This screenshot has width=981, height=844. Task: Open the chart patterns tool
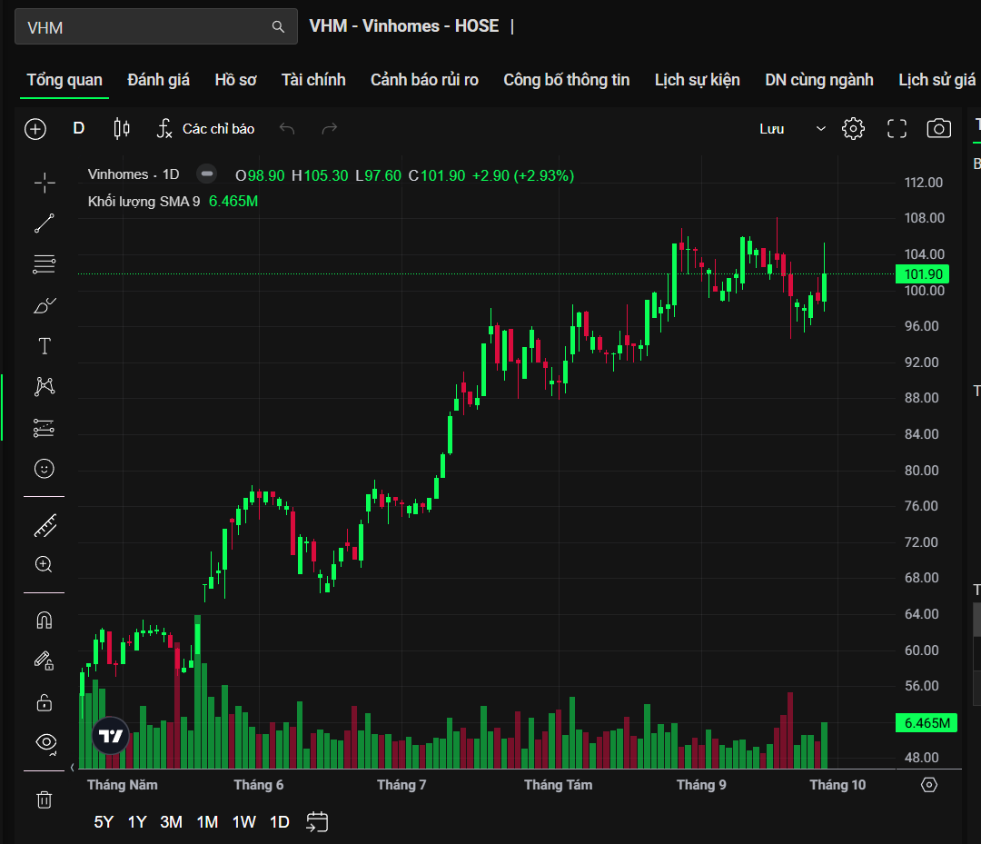click(x=45, y=387)
